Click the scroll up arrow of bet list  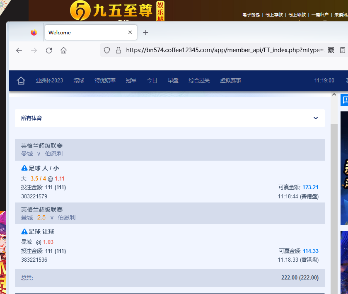pyautogui.click(x=334, y=94)
